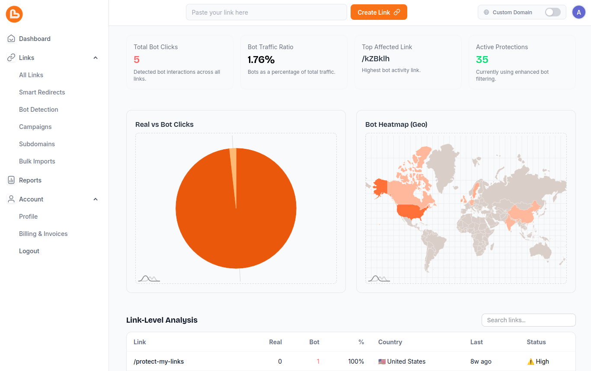This screenshot has height=371, width=591.
Task: Toggle the Custom Domain switch
Action: (x=553, y=13)
